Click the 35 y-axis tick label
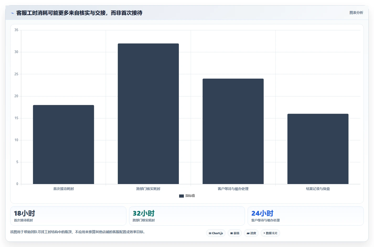This screenshot has width=374, height=247. point(16,30)
